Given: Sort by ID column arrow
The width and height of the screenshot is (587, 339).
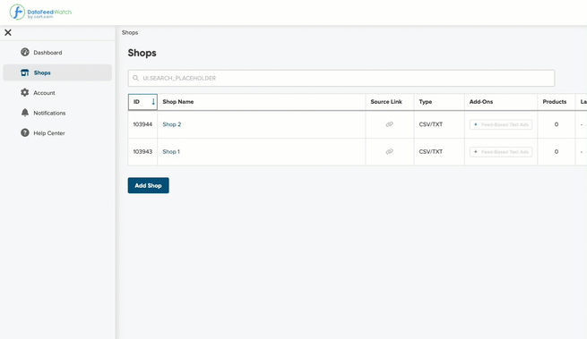Looking at the screenshot, I should 153,102.
